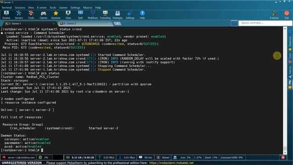
Task: Click the Servers toolbar icon
Action: point(19,15)
